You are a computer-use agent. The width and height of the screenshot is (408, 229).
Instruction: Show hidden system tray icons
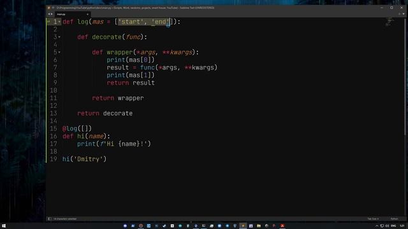[377, 226]
